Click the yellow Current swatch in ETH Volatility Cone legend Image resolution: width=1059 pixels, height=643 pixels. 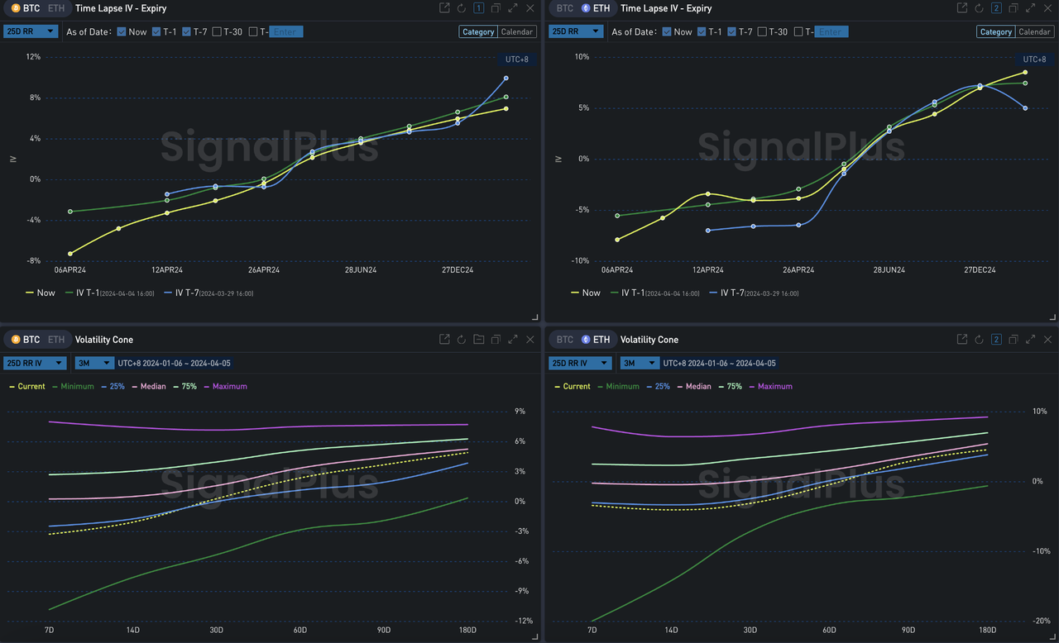pos(557,387)
